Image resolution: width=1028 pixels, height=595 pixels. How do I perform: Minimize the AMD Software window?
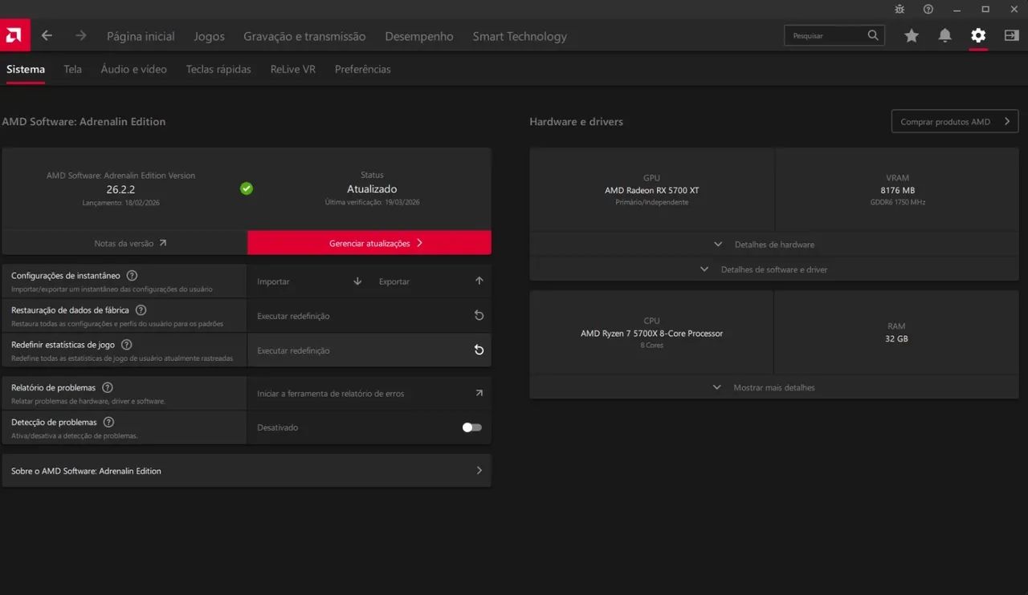click(x=957, y=9)
